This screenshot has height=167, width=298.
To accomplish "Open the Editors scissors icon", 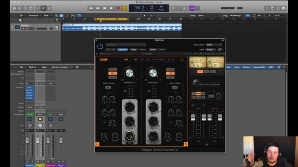I will click(x=49, y=8).
